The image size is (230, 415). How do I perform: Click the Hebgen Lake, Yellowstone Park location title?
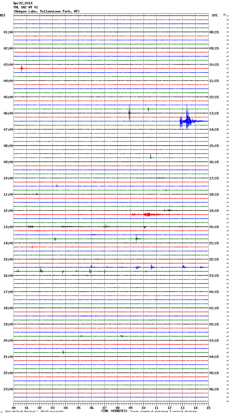coord(47,11)
